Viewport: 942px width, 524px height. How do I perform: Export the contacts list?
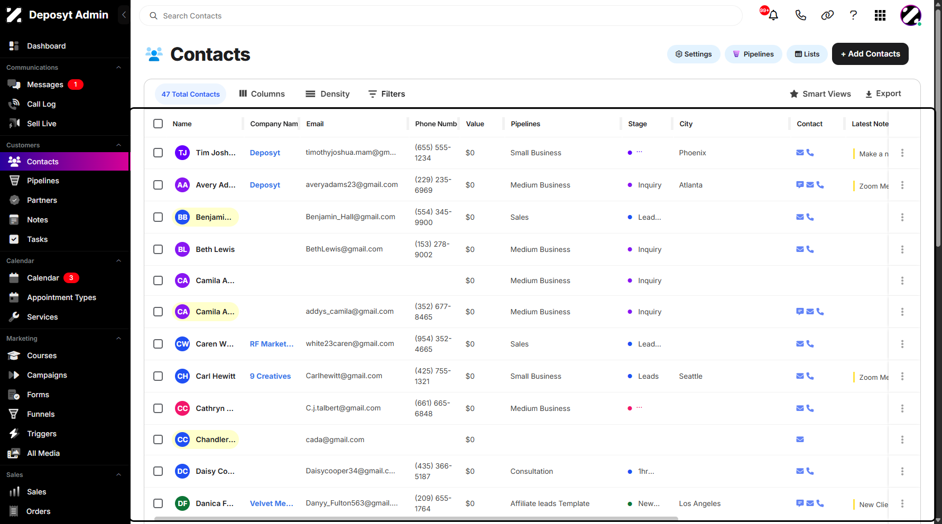click(x=883, y=94)
